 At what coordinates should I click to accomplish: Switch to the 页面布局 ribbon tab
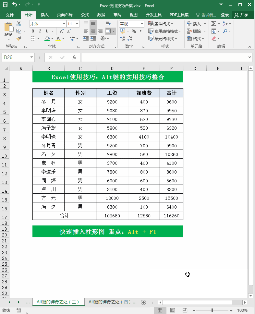click(65, 15)
